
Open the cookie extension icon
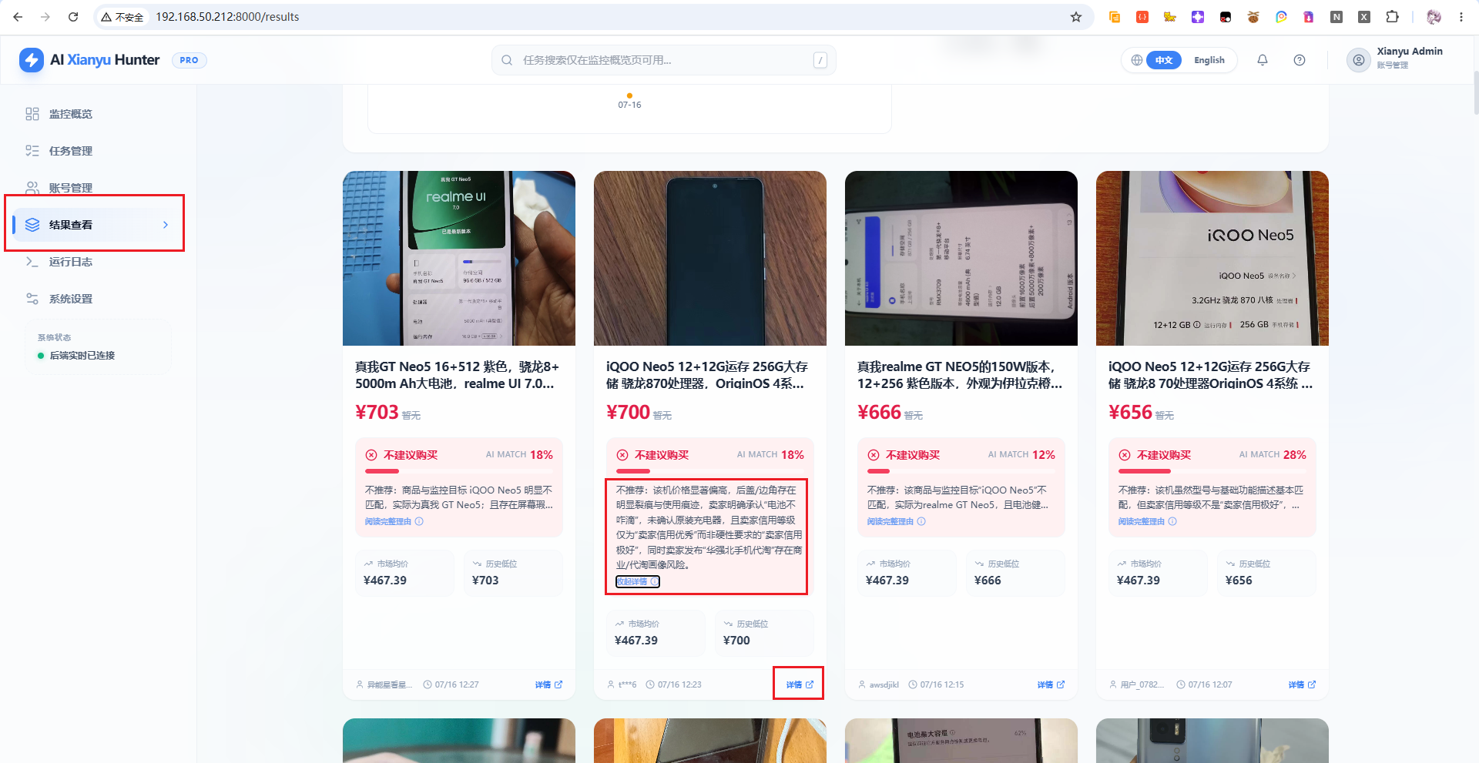(1253, 17)
